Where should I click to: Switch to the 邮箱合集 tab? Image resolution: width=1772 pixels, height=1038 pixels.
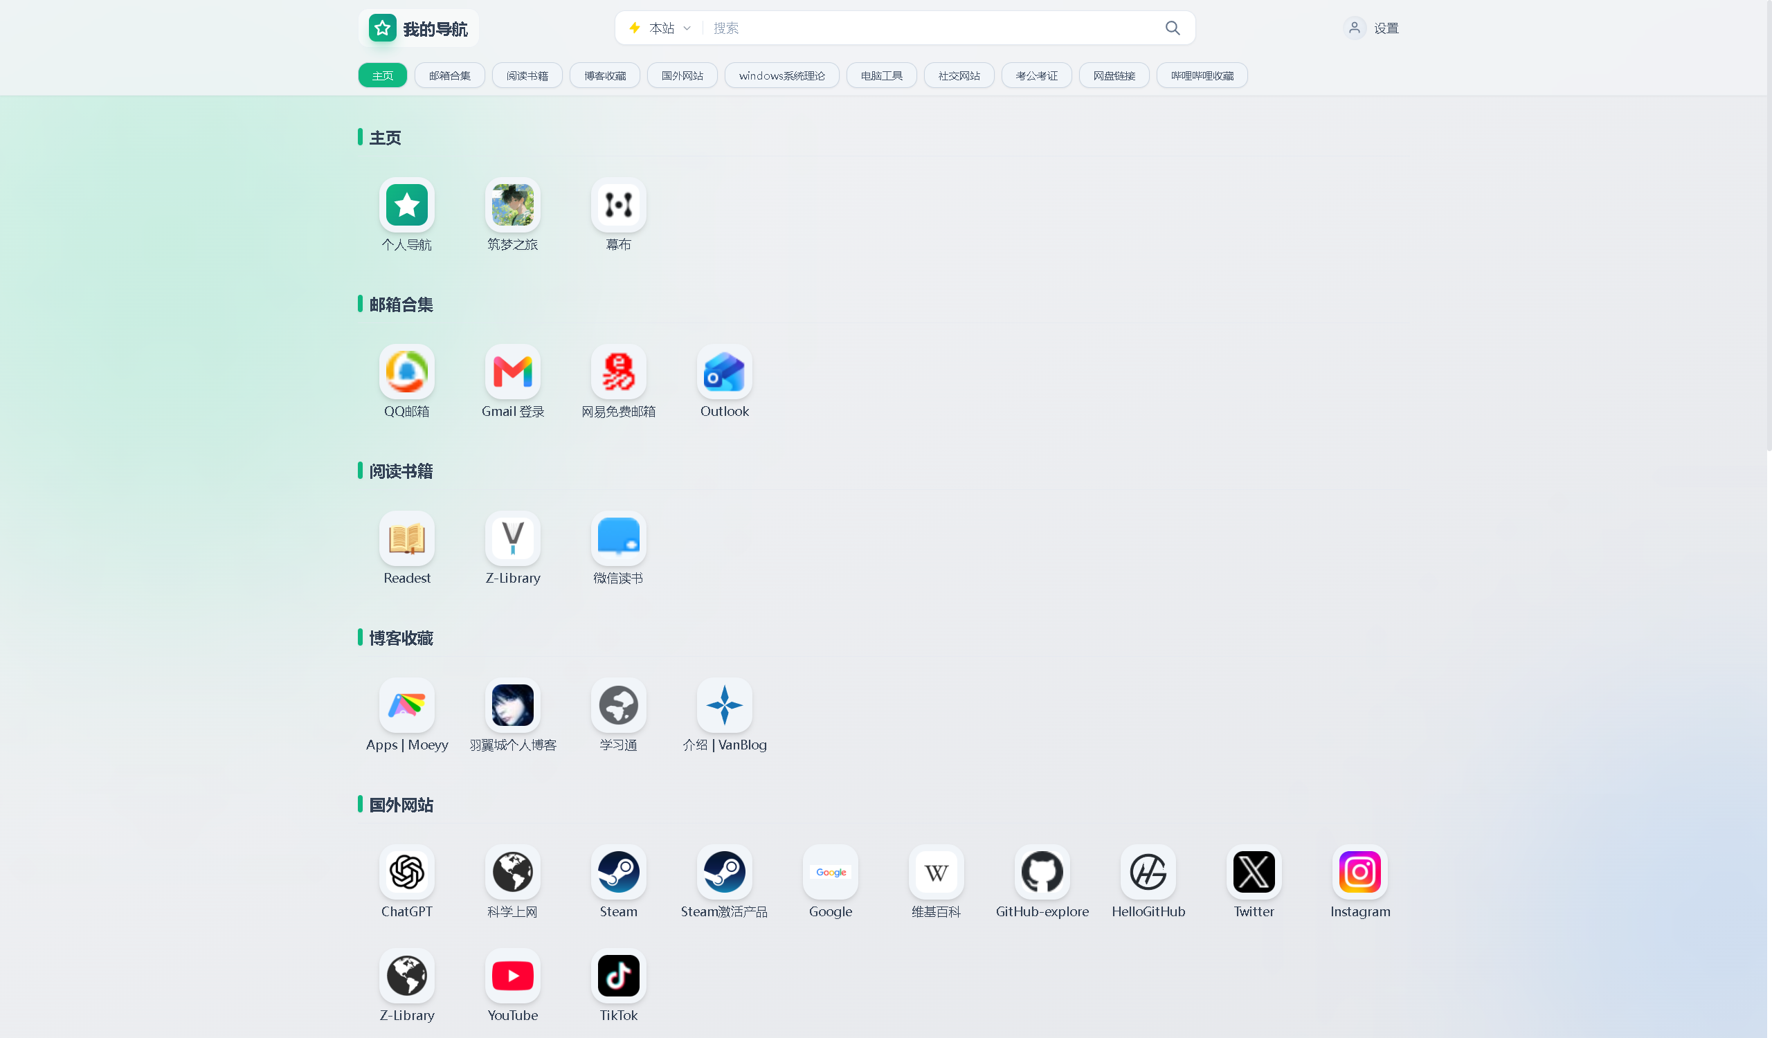tap(449, 75)
